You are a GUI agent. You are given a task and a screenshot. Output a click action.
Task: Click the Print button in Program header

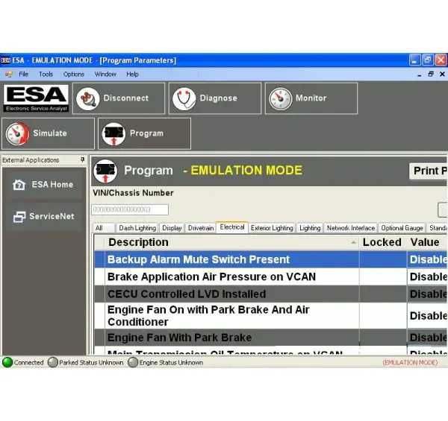point(429,171)
